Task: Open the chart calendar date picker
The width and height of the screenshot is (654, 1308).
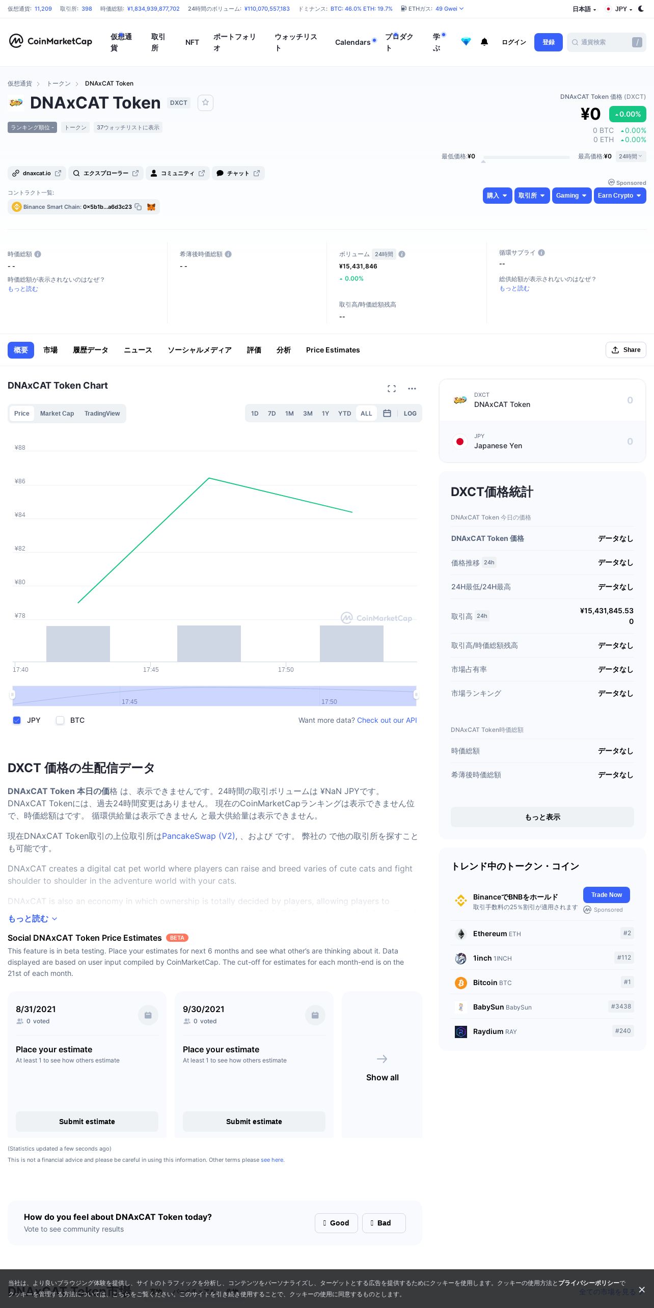Action: pyautogui.click(x=387, y=414)
